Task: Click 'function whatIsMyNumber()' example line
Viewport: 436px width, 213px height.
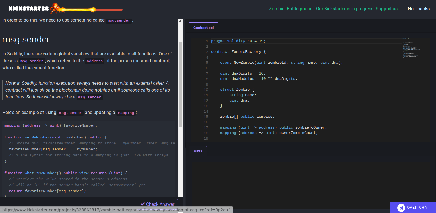Action: point(66,173)
